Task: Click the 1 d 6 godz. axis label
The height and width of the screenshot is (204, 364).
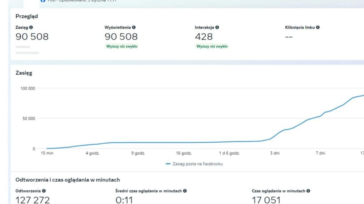Action: (229, 153)
